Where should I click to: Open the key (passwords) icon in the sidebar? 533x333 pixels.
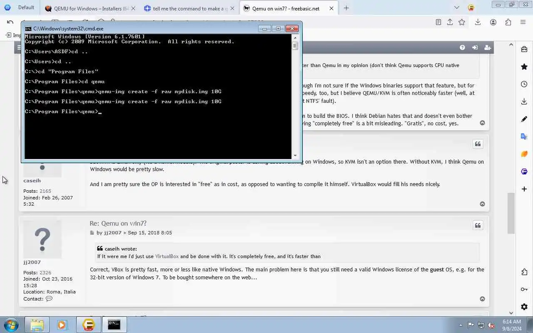[x=524, y=289]
